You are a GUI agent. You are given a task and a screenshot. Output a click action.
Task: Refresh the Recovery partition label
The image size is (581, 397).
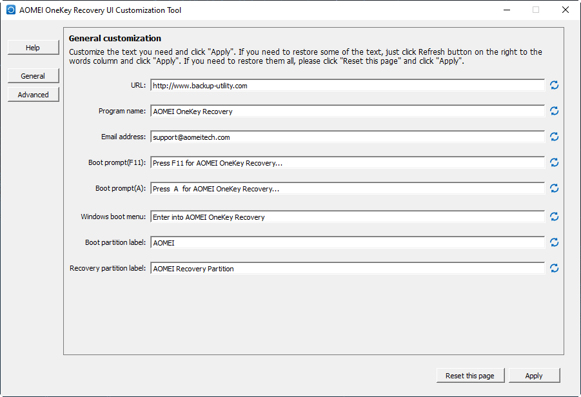point(554,268)
